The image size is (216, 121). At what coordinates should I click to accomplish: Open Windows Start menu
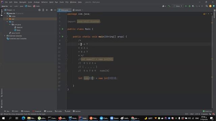3,118
